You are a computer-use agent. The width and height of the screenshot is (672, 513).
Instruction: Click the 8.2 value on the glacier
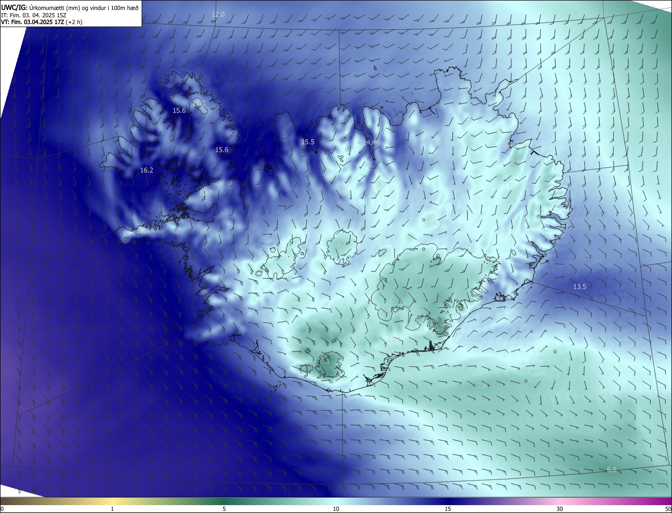pos(341,243)
